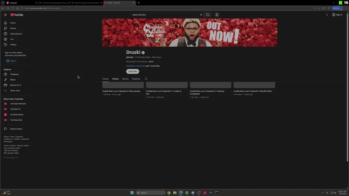Open the InPrivate profile button
The width and height of the screenshot is (349, 196).
338,8
